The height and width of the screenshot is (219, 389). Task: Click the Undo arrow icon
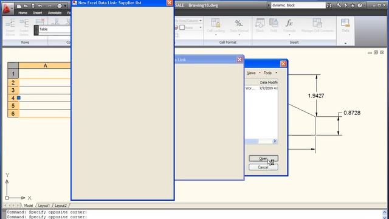(40, 6)
